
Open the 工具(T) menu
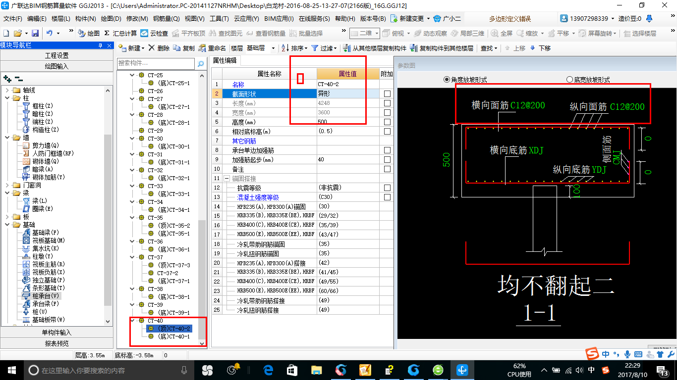click(219, 19)
